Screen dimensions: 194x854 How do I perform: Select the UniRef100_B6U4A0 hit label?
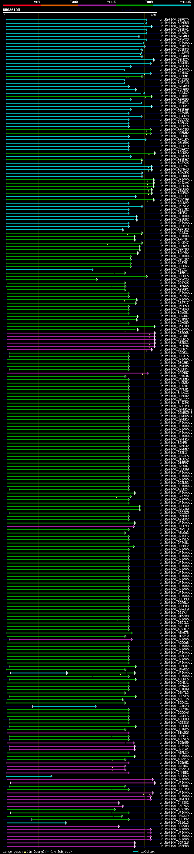click(x=174, y=56)
